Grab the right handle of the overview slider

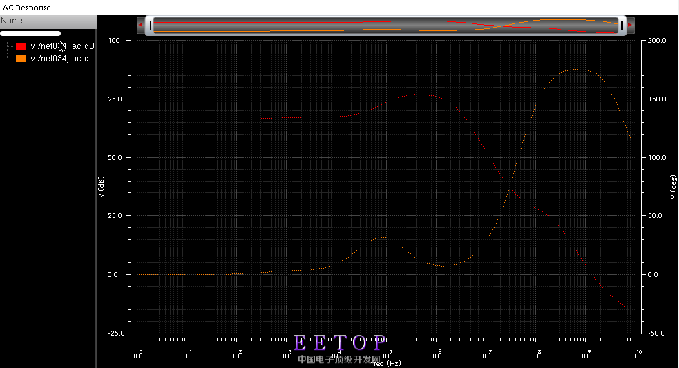[622, 26]
